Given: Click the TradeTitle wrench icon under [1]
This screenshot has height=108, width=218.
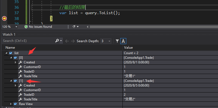Looking at the screenshot, I should [20, 99].
